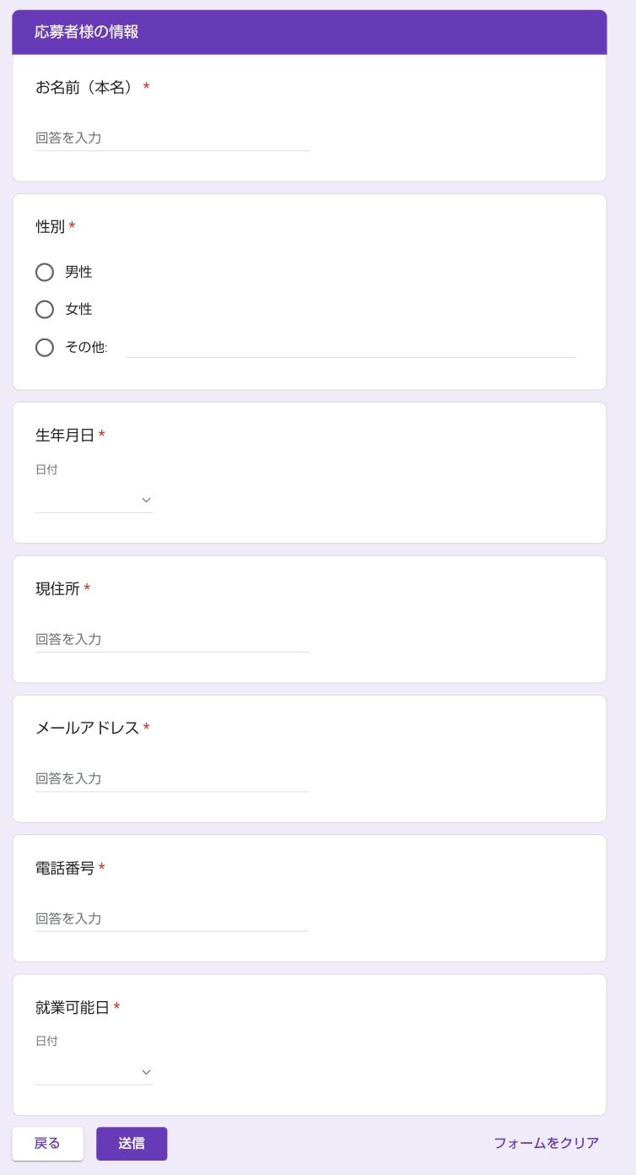Screen dimensions: 636x1175
Task: Click the メールアドレス question label
Action: [x=87, y=728]
